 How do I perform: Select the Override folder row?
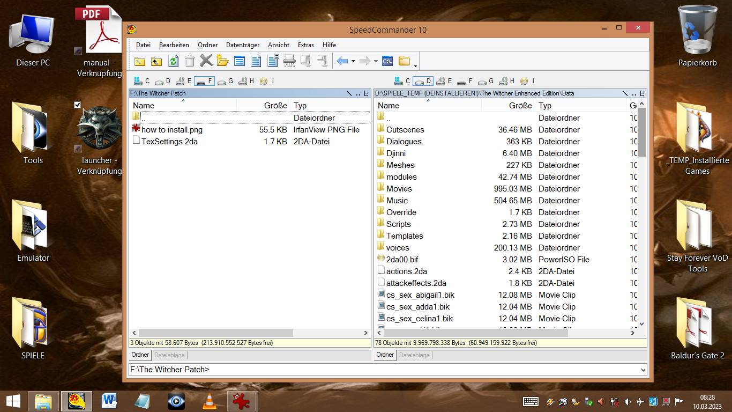click(506, 212)
